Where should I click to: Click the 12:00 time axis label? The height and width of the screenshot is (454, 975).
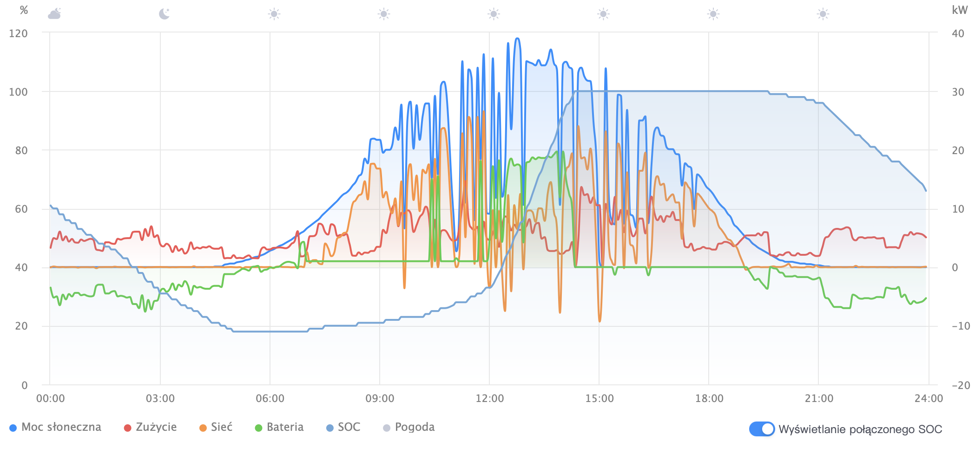pos(490,398)
